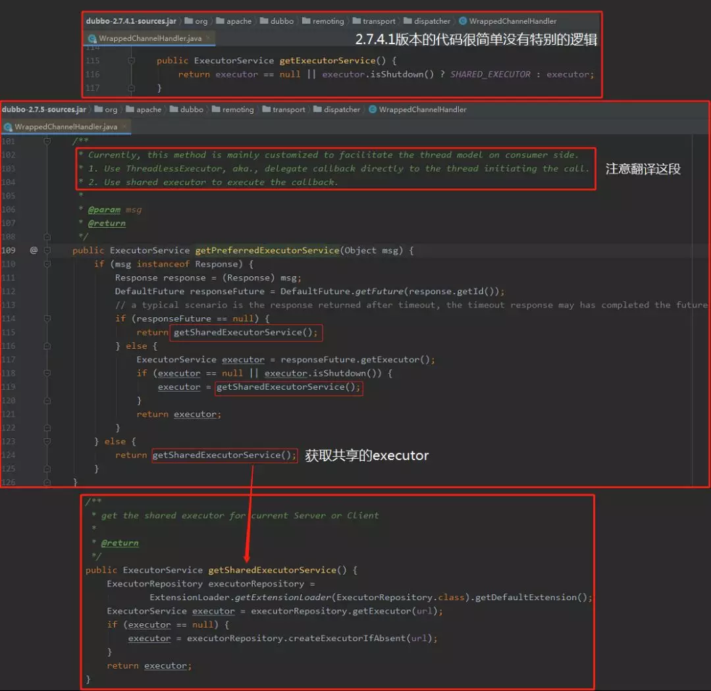Image resolution: width=711 pixels, height=691 pixels.
Task: Click the dispatcher folder icon in the 2.7.5 breadcrumb
Action: [x=317, y=109]
